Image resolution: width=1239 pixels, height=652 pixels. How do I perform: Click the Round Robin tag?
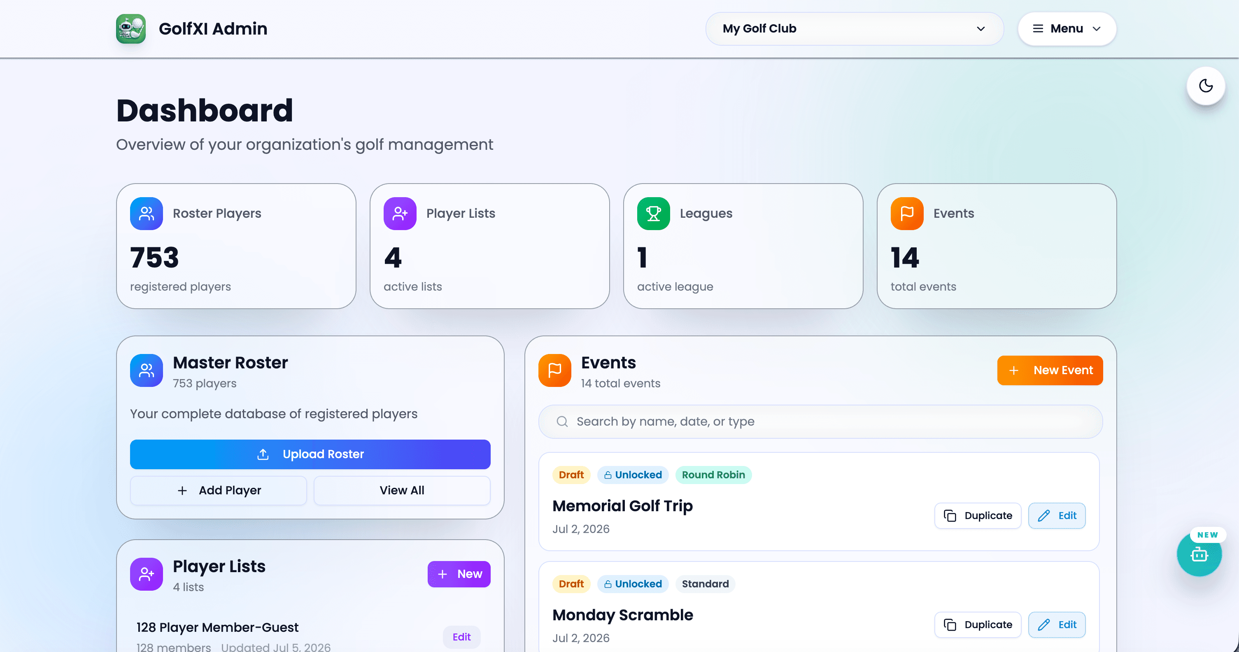(713, 475)
